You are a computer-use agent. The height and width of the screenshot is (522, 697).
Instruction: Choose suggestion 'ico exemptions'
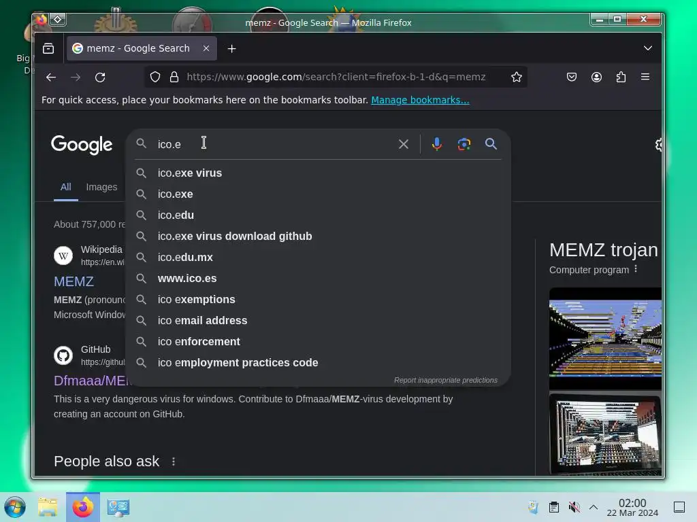click(x=318, y=300)
